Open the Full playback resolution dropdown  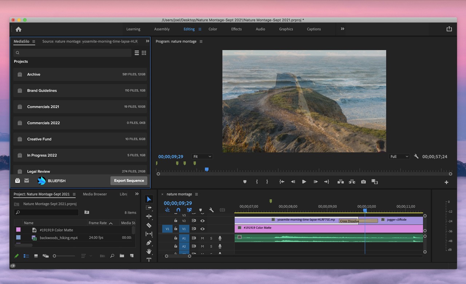tap(399, 157)
